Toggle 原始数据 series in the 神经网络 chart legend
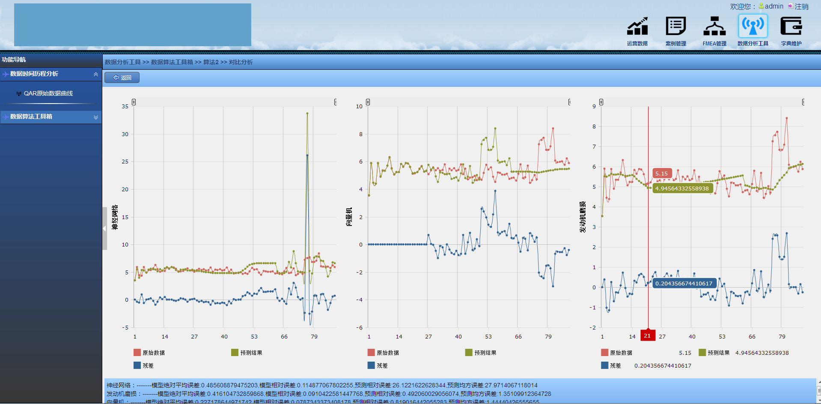The height and width of the screenshot is (404, 821). [149, 353]
